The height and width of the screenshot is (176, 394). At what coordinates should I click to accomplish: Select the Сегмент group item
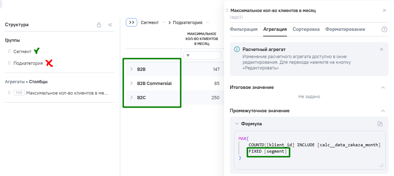pos(22,51)
